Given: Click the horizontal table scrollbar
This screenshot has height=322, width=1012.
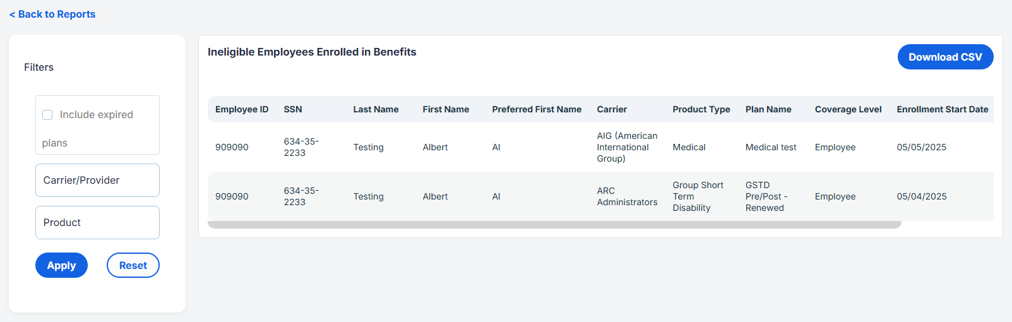Looking at the screenshot, I should point(554,225).
